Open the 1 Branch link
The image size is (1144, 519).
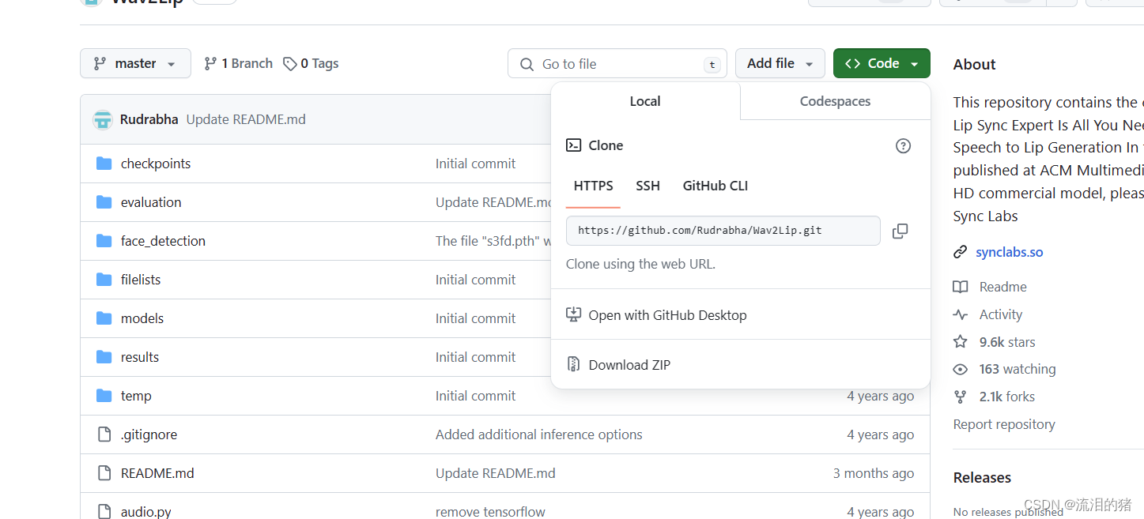(238, 63)
